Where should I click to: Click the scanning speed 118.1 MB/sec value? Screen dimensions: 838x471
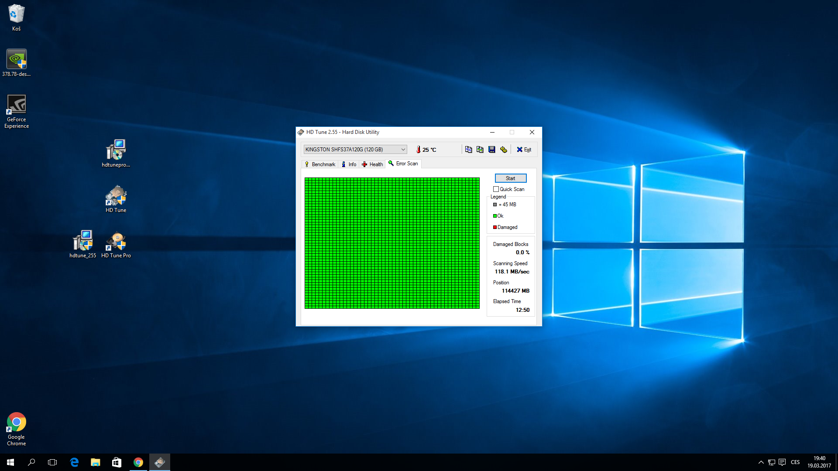[x=512, y=272]
